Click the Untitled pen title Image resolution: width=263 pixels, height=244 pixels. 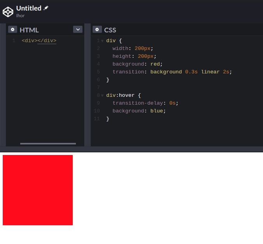tap(29, 8)
